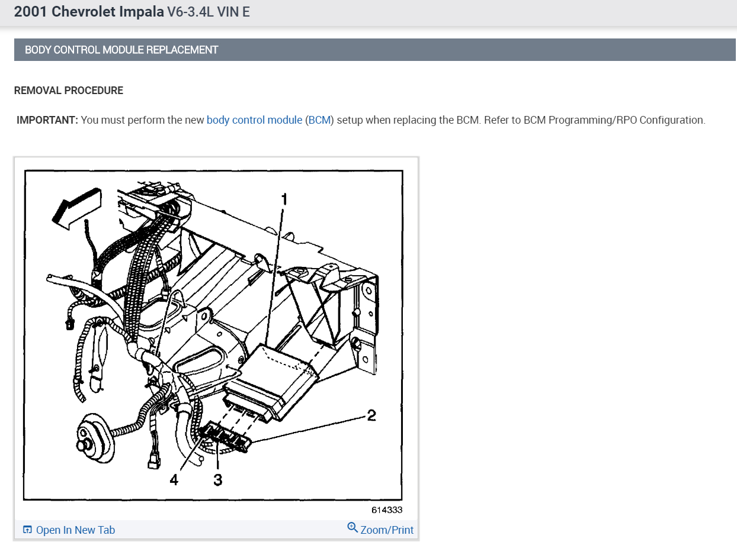Click the 'V6-3.4L VIN E' engine text
The image size is (737, 545).
point(209,12)
